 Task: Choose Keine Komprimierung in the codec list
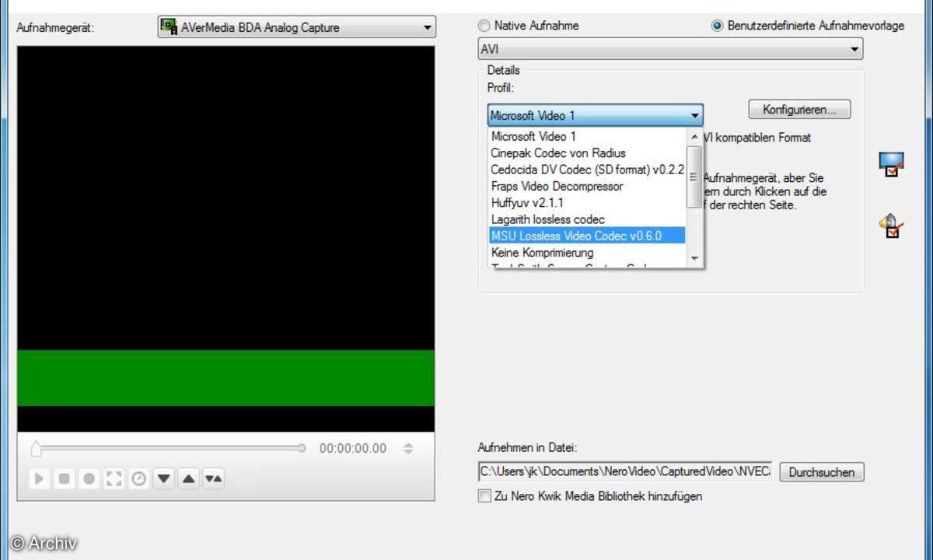click(x=587, y=253)
